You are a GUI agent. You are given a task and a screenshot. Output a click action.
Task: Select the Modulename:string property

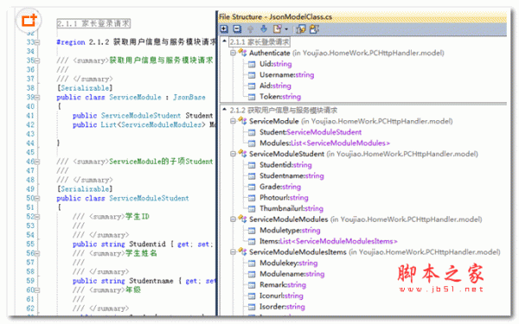(x=292, y=274)
